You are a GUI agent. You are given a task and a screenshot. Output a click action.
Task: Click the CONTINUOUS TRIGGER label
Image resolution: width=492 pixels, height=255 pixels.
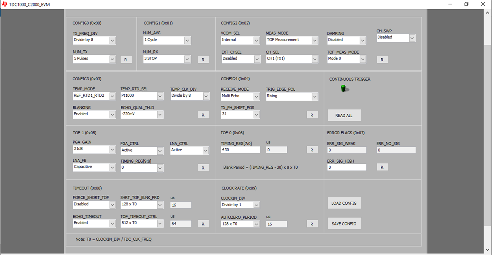[350, 79]
